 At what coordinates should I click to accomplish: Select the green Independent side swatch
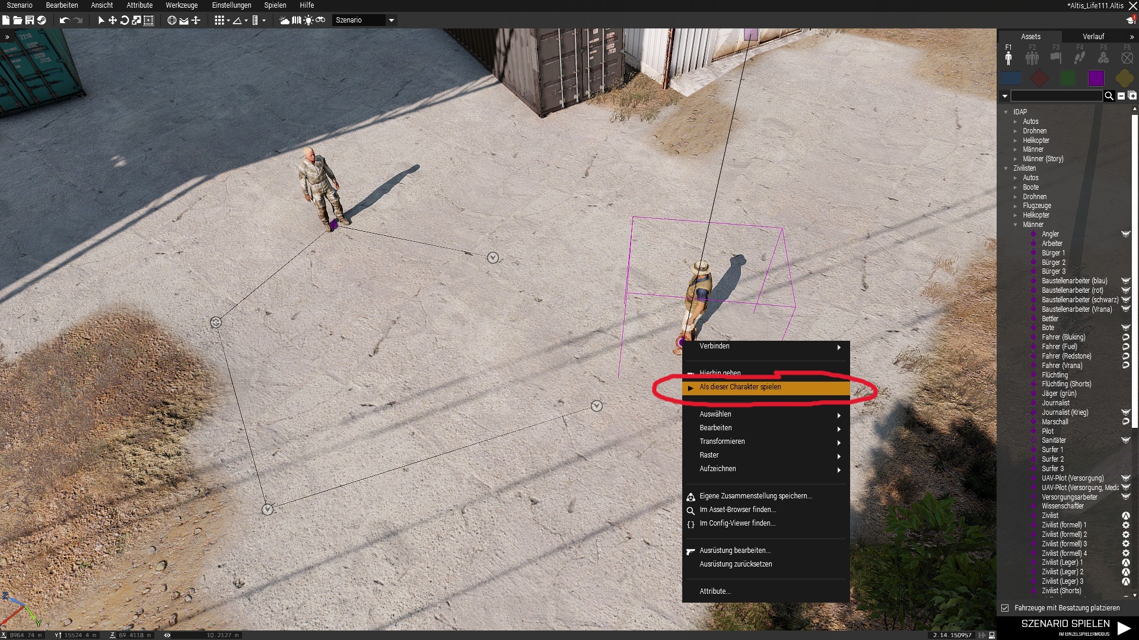(1068, 78)
